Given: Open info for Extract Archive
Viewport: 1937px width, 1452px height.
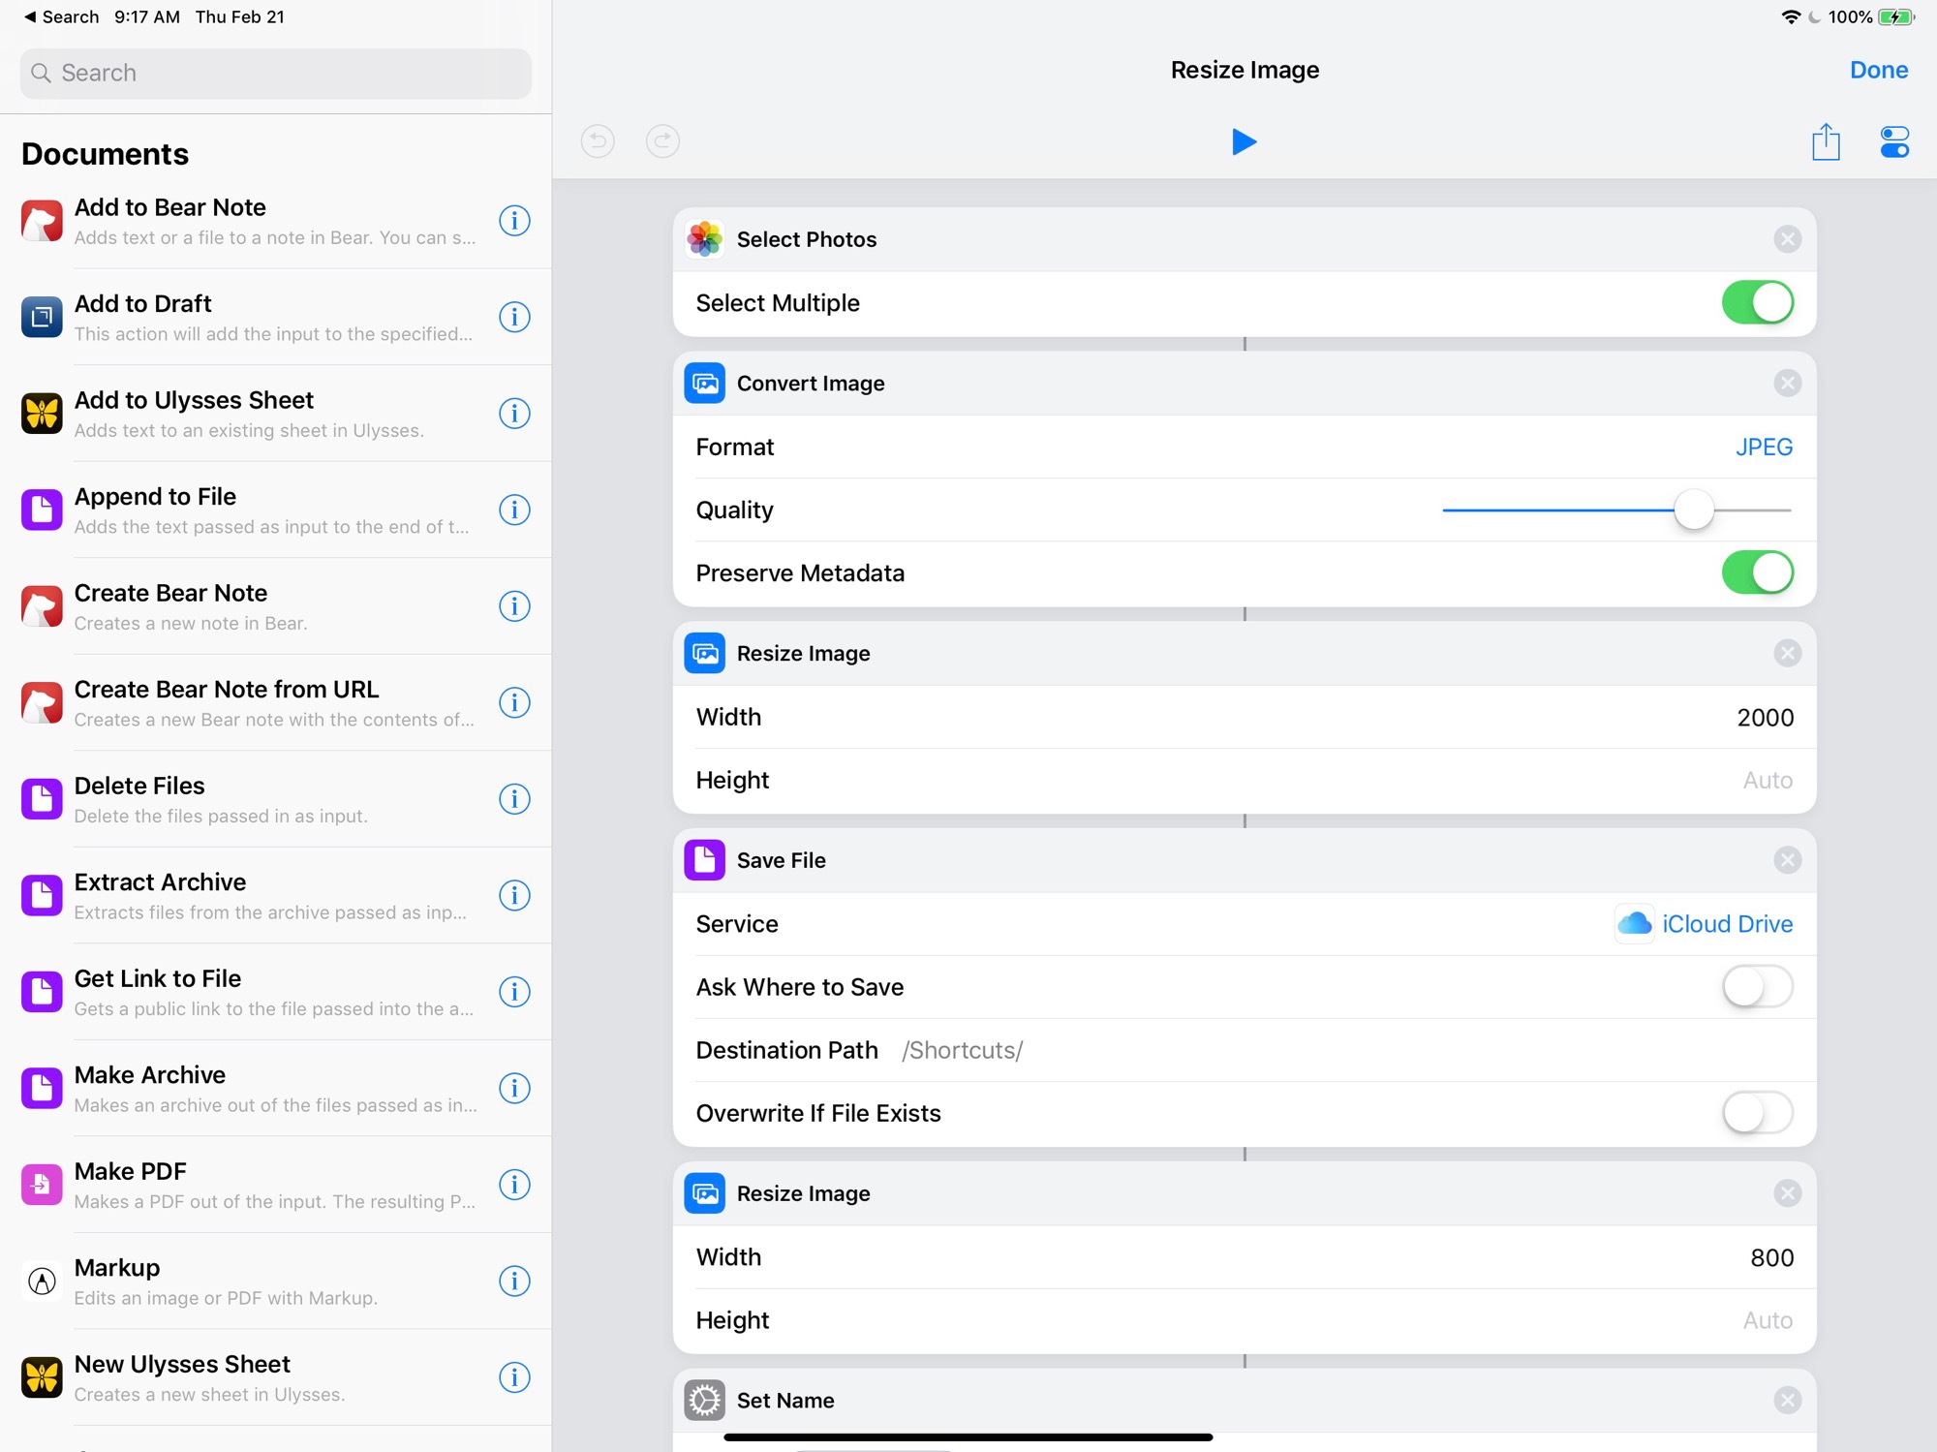Looking at the screenshot, I should click(514, 895).
